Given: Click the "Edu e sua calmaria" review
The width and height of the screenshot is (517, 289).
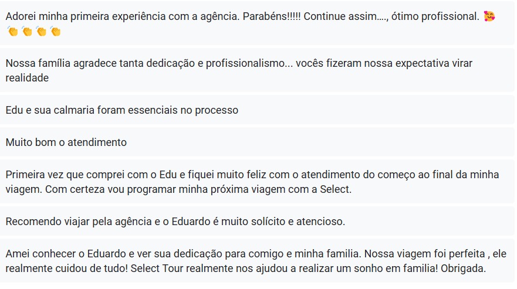Looking at the screenshot, I should (121, 110).
